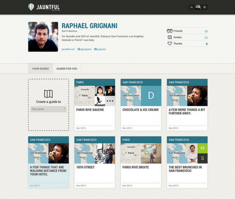Click the map icon in Create guide box
The height and width of the screenshot is (199, 235).
pos(48,94)
